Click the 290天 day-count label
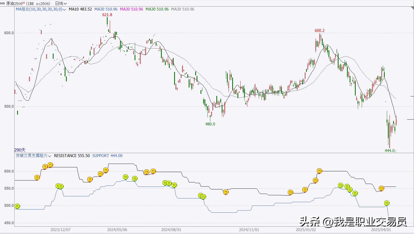 point(20,150)
